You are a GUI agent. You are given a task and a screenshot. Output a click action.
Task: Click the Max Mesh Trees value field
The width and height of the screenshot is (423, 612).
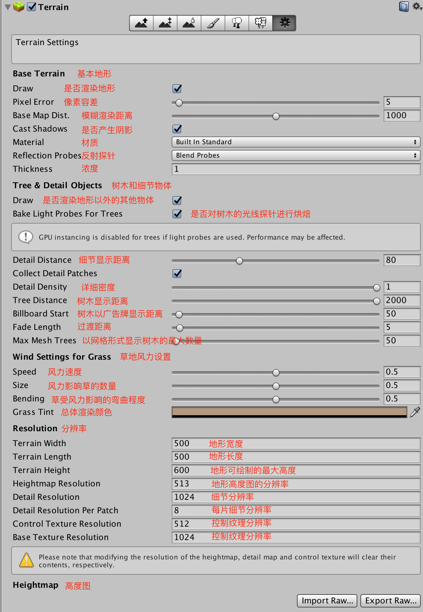(x=402, y=341)
